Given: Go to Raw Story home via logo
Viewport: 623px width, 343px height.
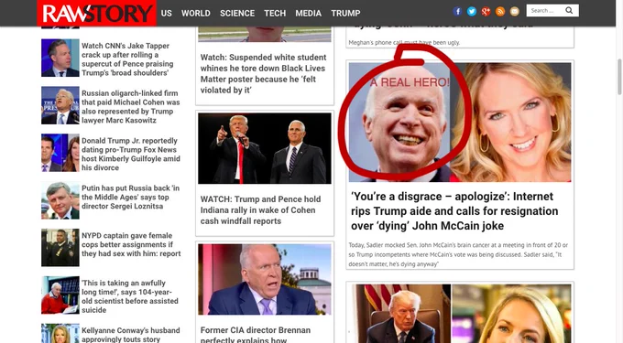Looking at the screenshot, I should click(97, 14).
